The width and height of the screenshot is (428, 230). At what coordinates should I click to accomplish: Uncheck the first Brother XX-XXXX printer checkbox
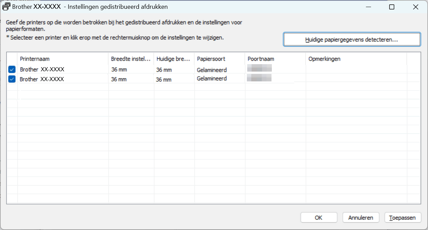[x=12, y=70]
